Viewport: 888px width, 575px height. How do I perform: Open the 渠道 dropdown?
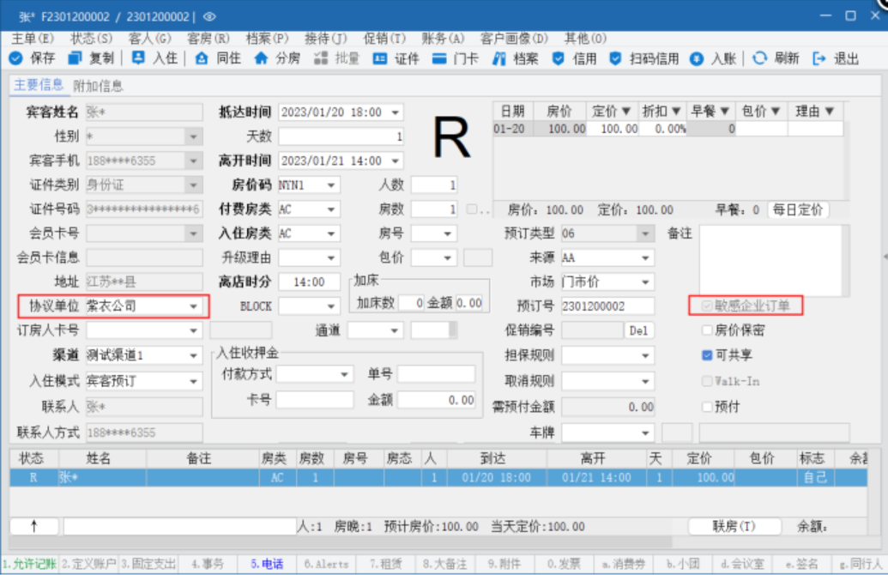pos(194,356)
